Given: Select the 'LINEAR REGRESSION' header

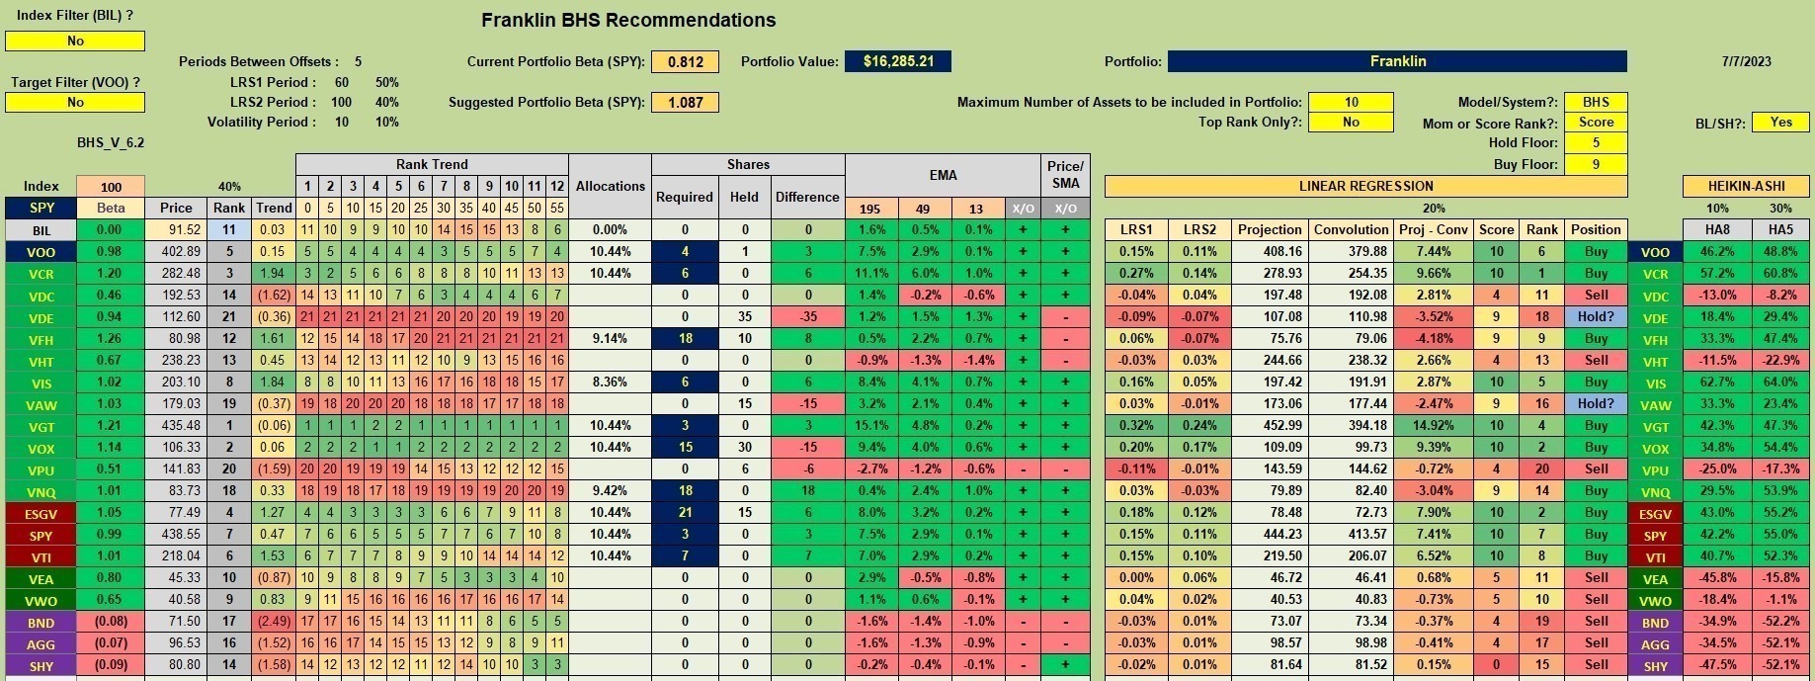Looking at the screenshot, I should [1365, 186].
